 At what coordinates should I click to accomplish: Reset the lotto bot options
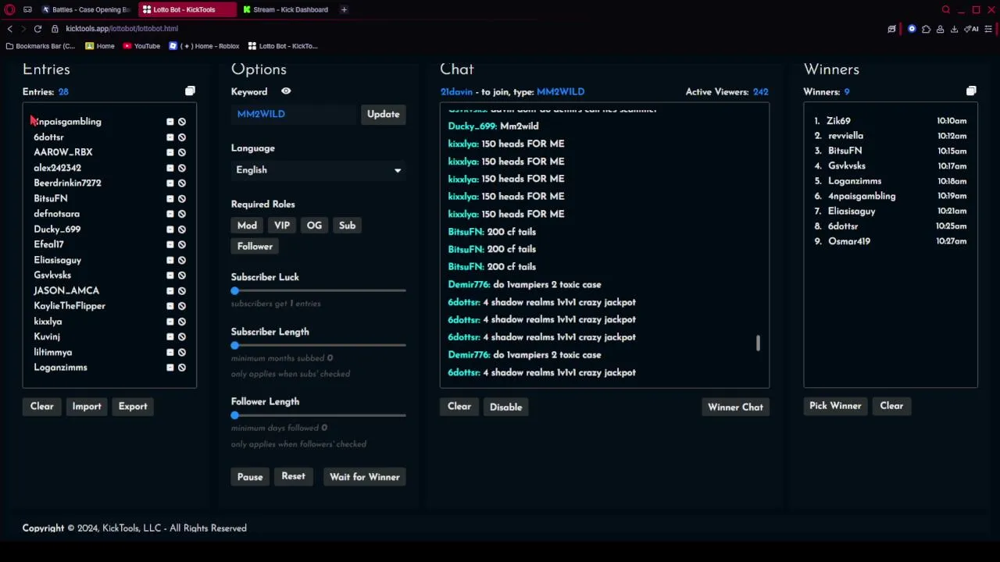click(293, 476)
